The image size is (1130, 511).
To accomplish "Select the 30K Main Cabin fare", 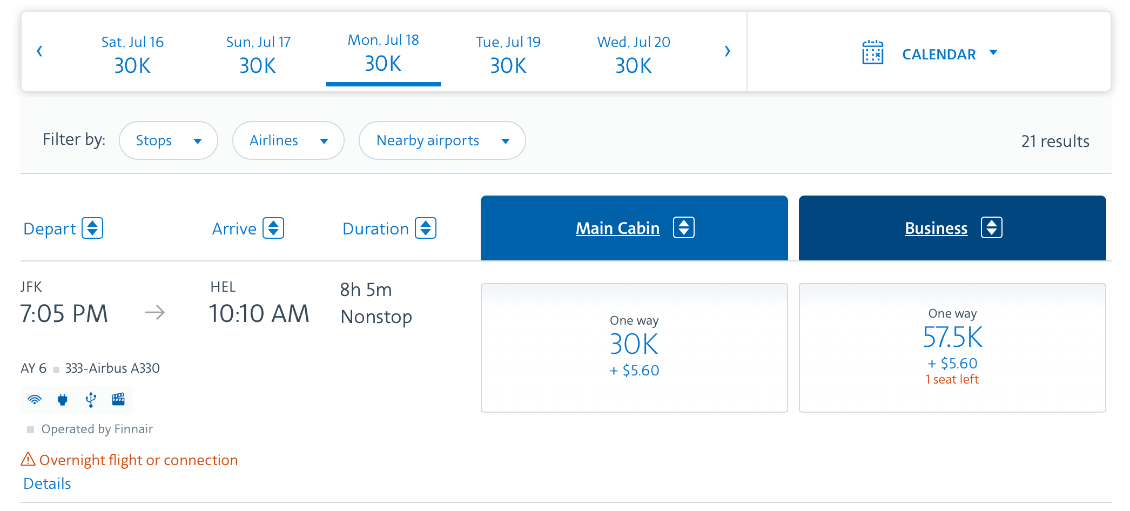I will (634, 347).
